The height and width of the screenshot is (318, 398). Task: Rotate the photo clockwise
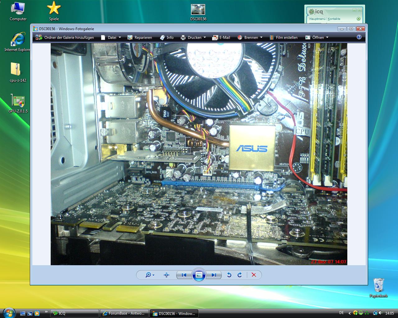pos(239,275)
